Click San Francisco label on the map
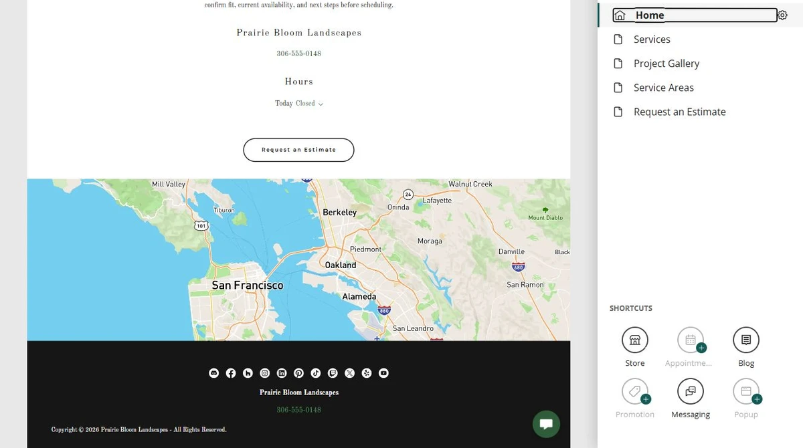Image resolution: width=803 pixels, height=448 pixels. point(247,286)
